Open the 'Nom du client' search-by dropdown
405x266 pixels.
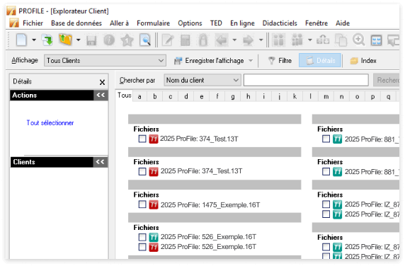click(202, 80)
